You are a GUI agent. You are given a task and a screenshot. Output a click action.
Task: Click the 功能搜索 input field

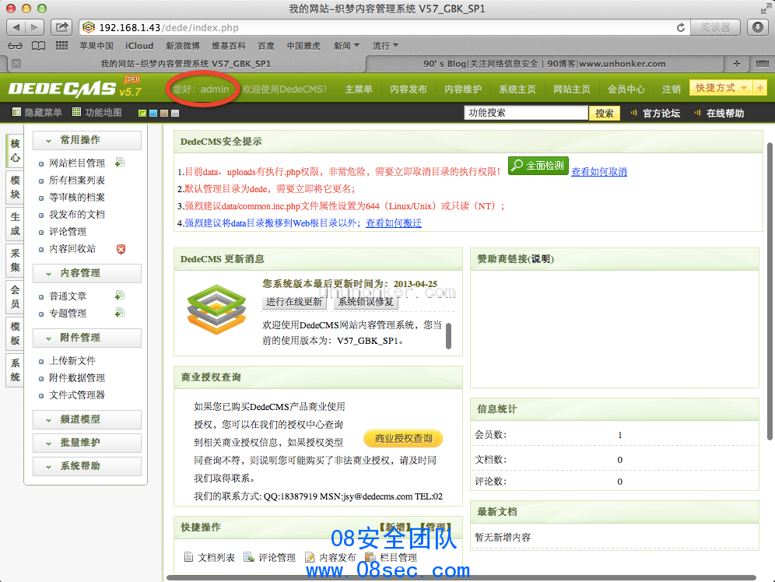tap(526, 113)
